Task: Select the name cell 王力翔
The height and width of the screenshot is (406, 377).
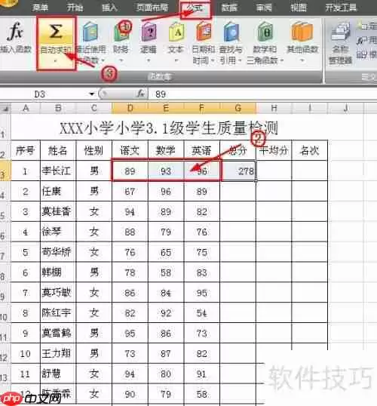Action: [58, 353]
